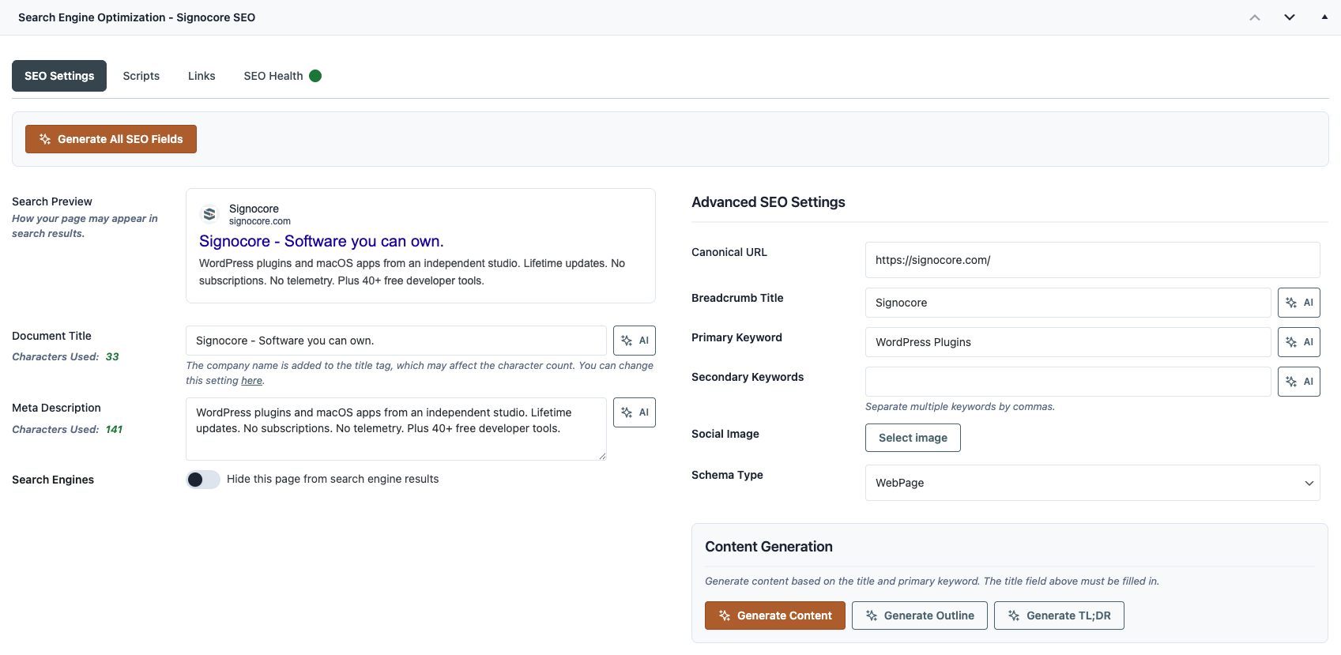
Task: Click 'Separate multiple keywords by commas.' hint
Action: click(960, 407)
